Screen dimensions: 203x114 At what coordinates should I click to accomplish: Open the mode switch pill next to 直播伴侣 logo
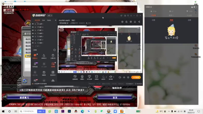point(49,15)
